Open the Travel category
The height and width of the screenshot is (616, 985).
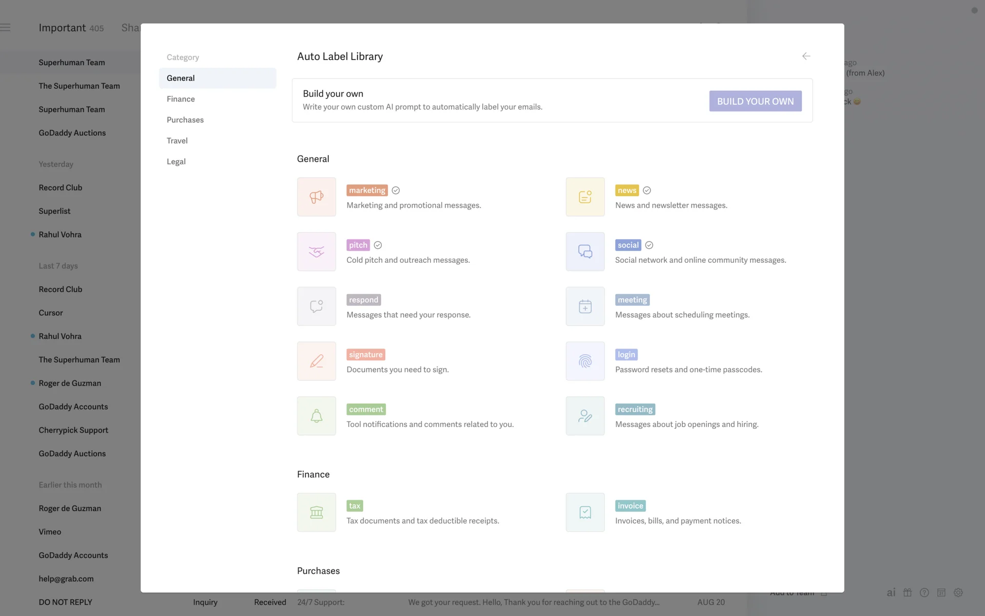pos(177,141)
